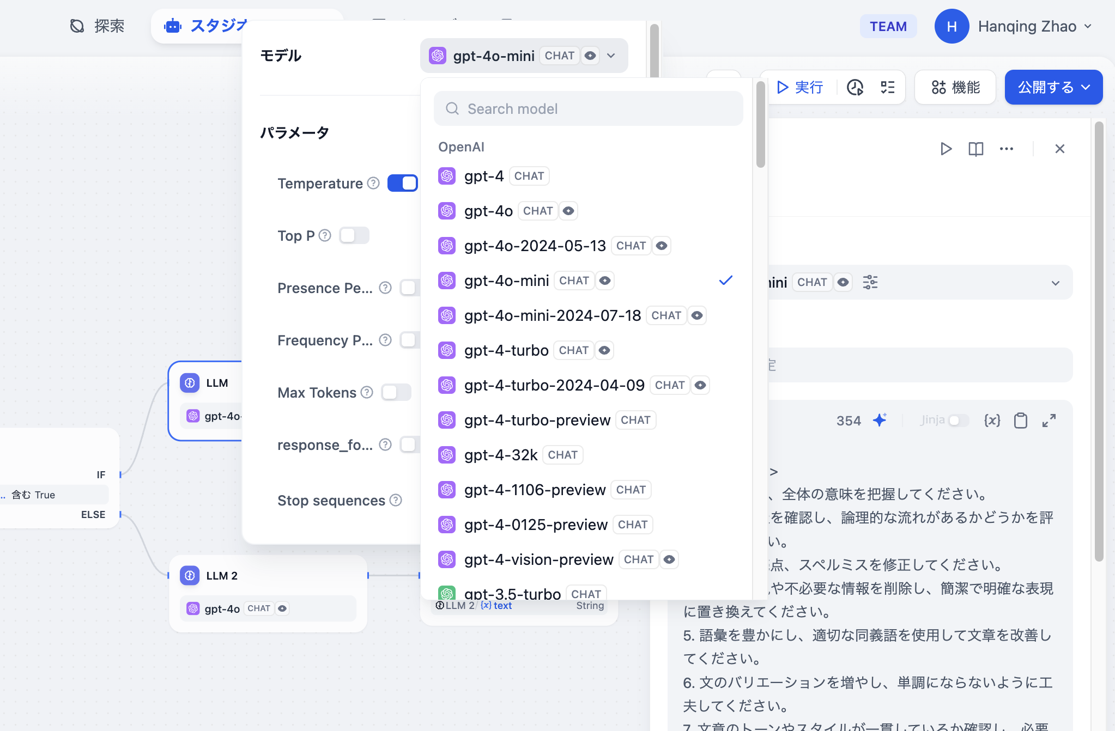Viewport: 1115px width, 731px height.
Task: Expand the prompt editor fullscreen
Action: (x=1049, y=421)
